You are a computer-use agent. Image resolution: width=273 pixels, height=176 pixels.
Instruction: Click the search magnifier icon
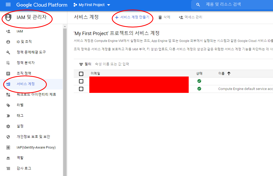(198, 5)
